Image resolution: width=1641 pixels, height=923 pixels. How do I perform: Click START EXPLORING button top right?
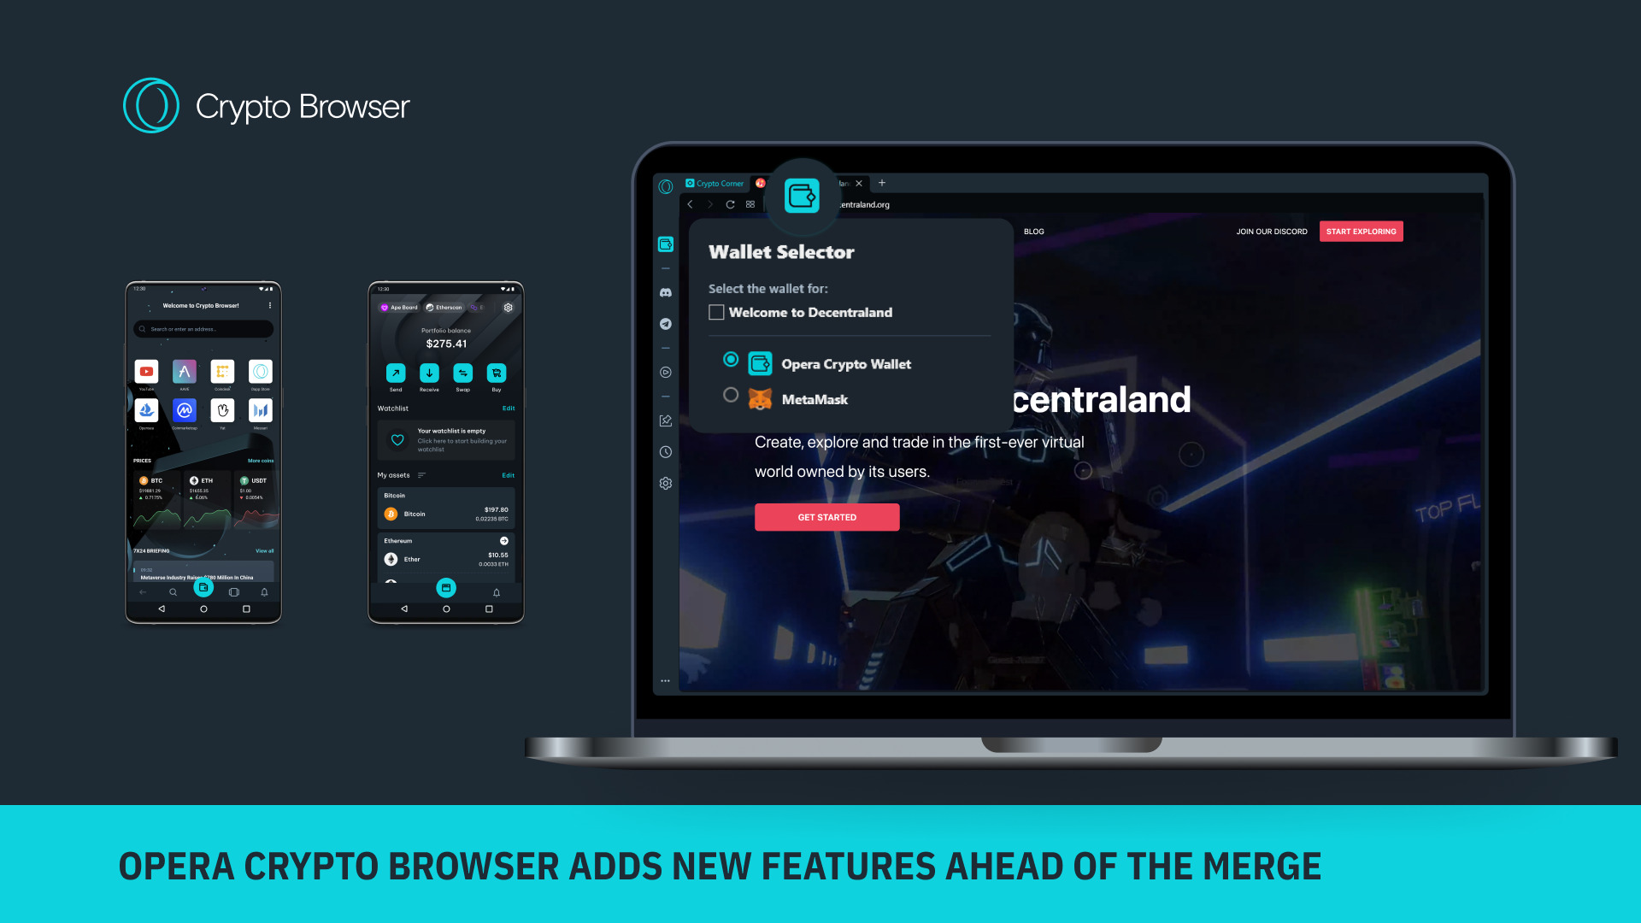click(x=1362, y=231)
